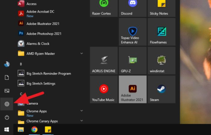The image size is (211, 135).
Task: Open Sticky Notes from taskbar
Action: click(x=48, y=130)
